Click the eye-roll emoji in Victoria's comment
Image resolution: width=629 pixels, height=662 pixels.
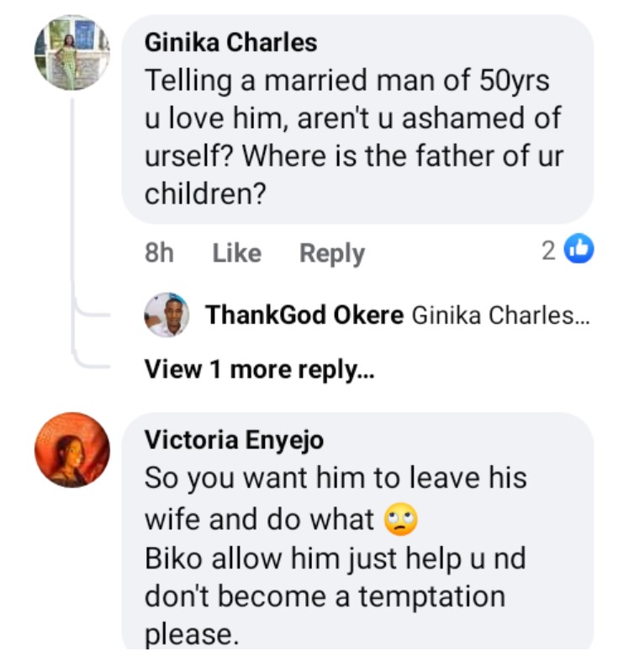(x=399, y=521)
